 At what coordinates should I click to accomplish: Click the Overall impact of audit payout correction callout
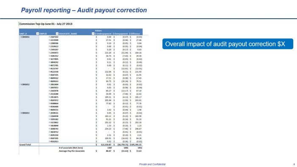point(228,44)
